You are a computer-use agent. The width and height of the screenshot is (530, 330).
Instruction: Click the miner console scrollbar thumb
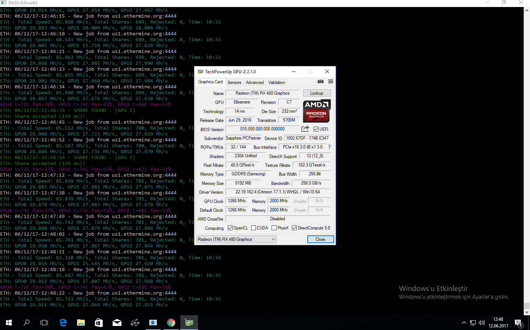[x=527, y=306]
